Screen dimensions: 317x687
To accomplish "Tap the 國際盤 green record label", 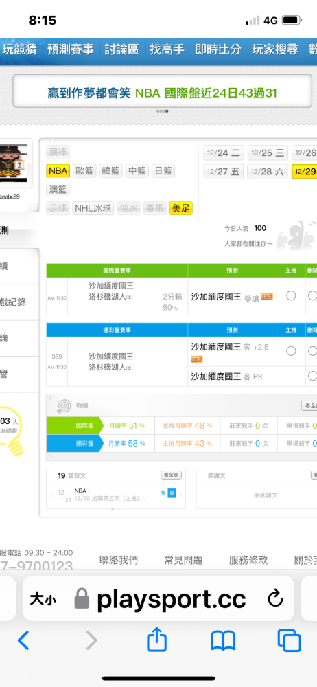I will click(x=74, y=425).
